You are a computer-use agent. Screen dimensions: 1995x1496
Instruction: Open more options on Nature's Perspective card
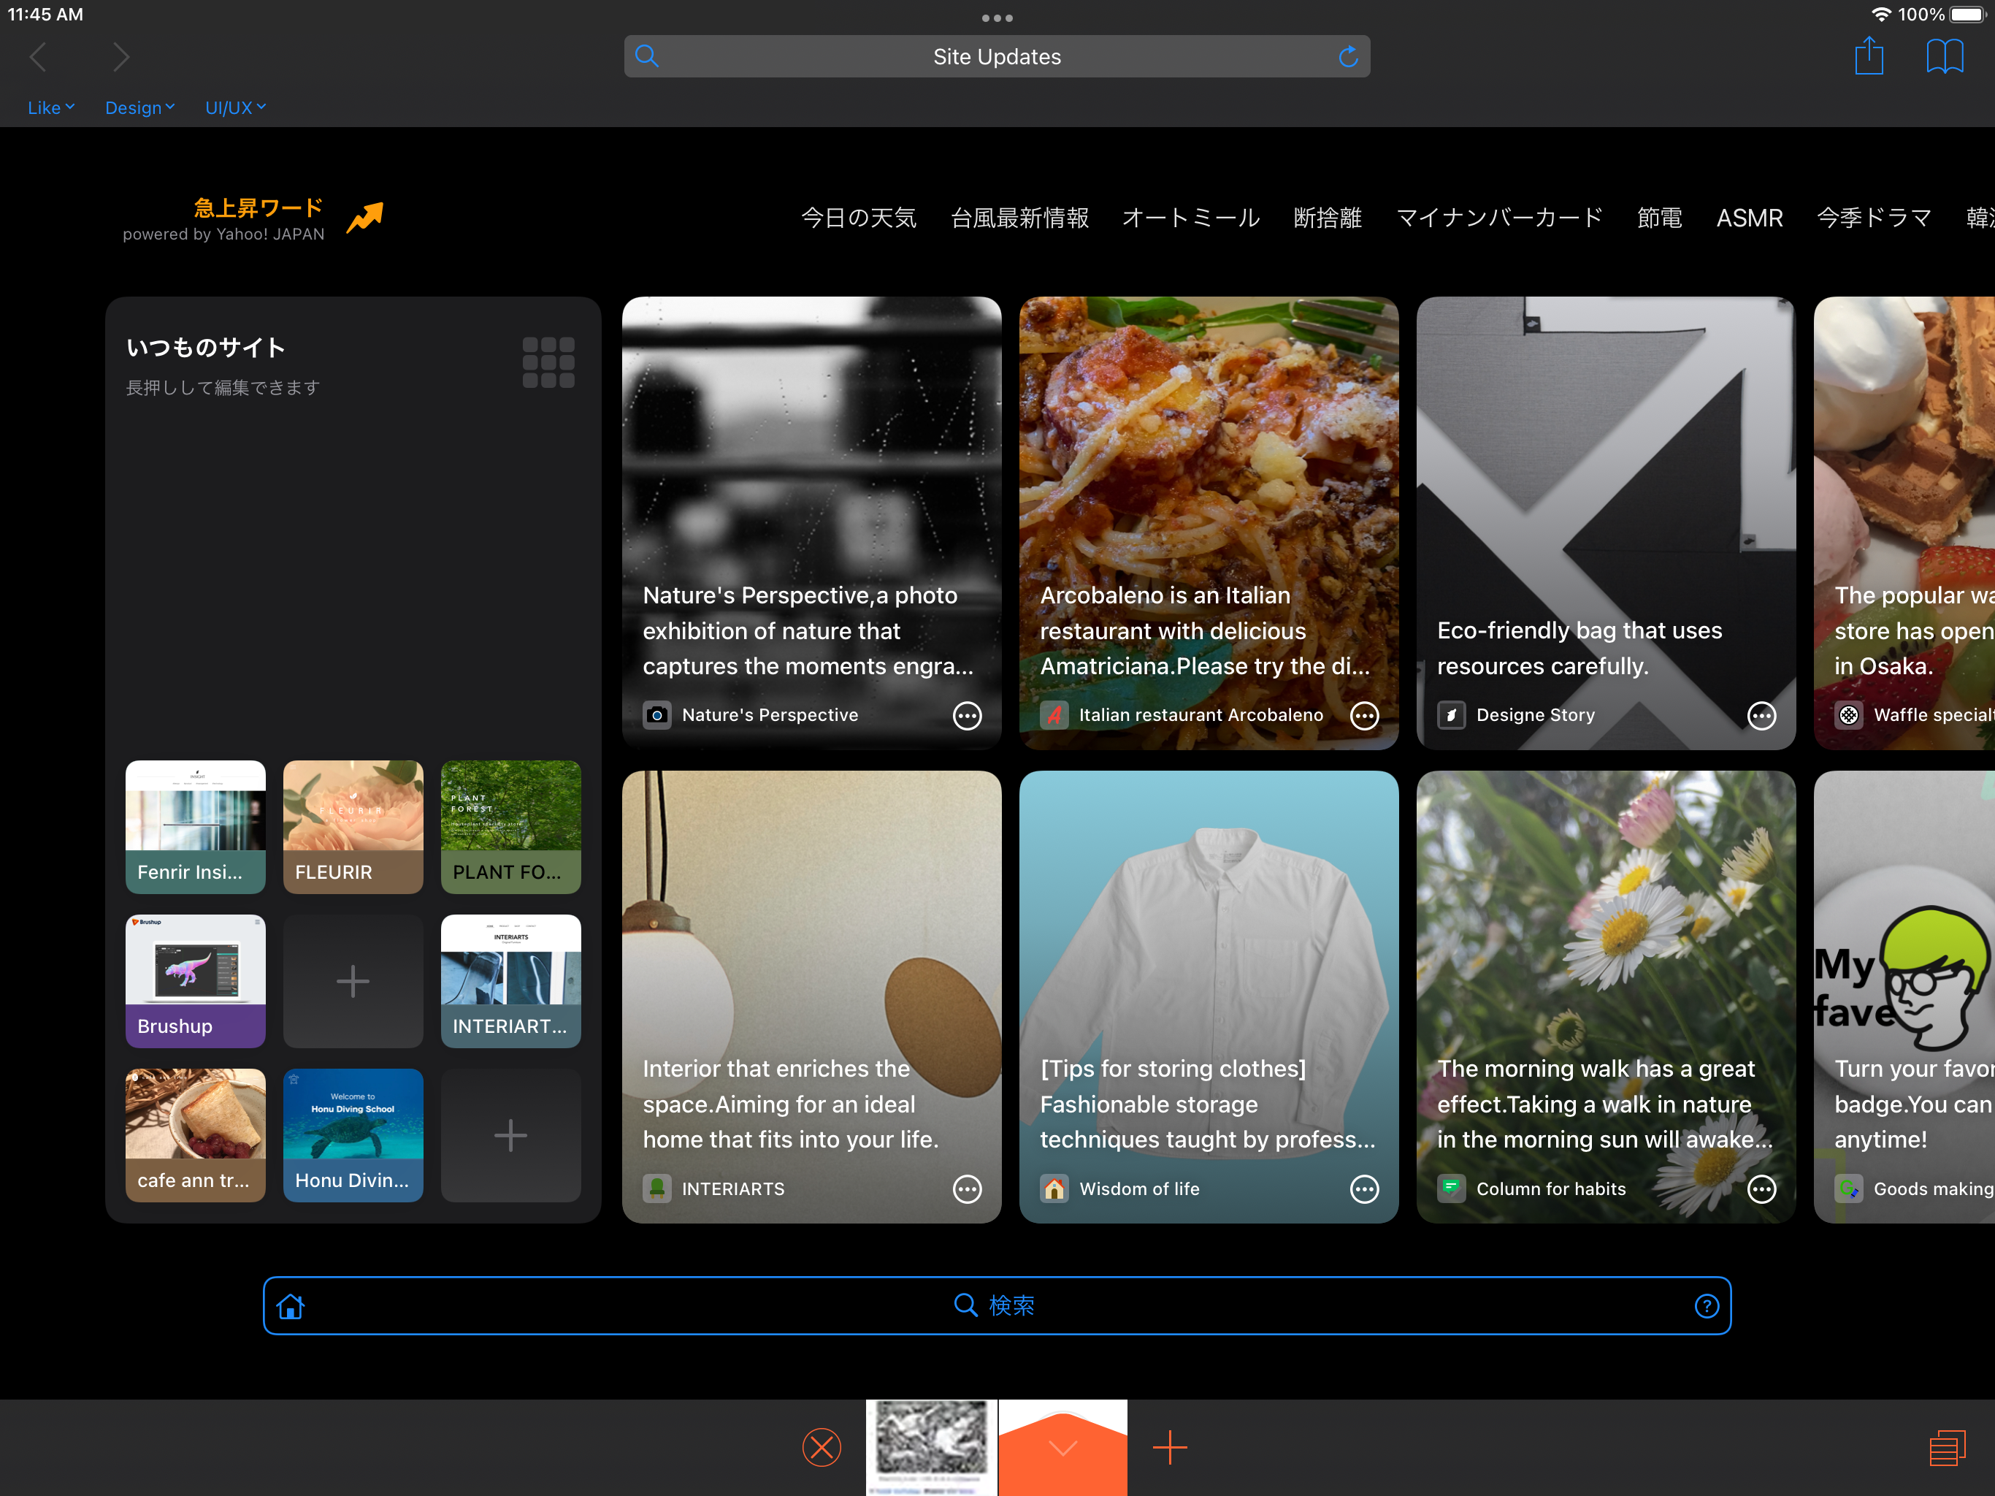pos(967,716)
